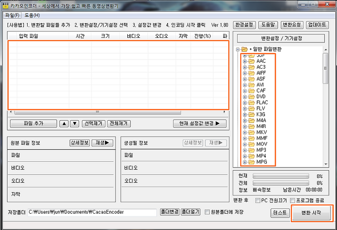
Task: Click 현재 설정값 변경 ▶ button
Action: [200, 123]
